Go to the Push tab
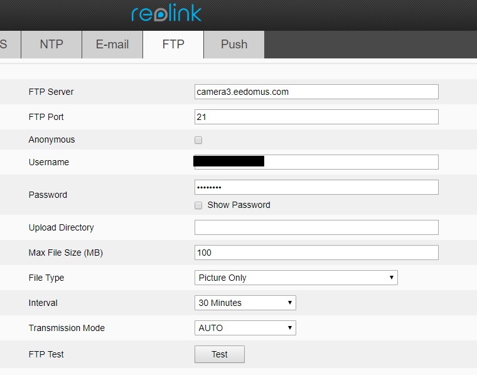 (x=234, y=45)
